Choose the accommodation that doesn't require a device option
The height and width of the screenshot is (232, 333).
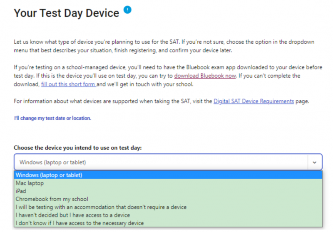click(x=168, y=207)
